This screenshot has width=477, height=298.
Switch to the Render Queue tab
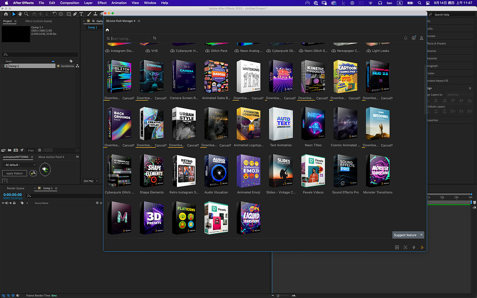click(15, 189)
